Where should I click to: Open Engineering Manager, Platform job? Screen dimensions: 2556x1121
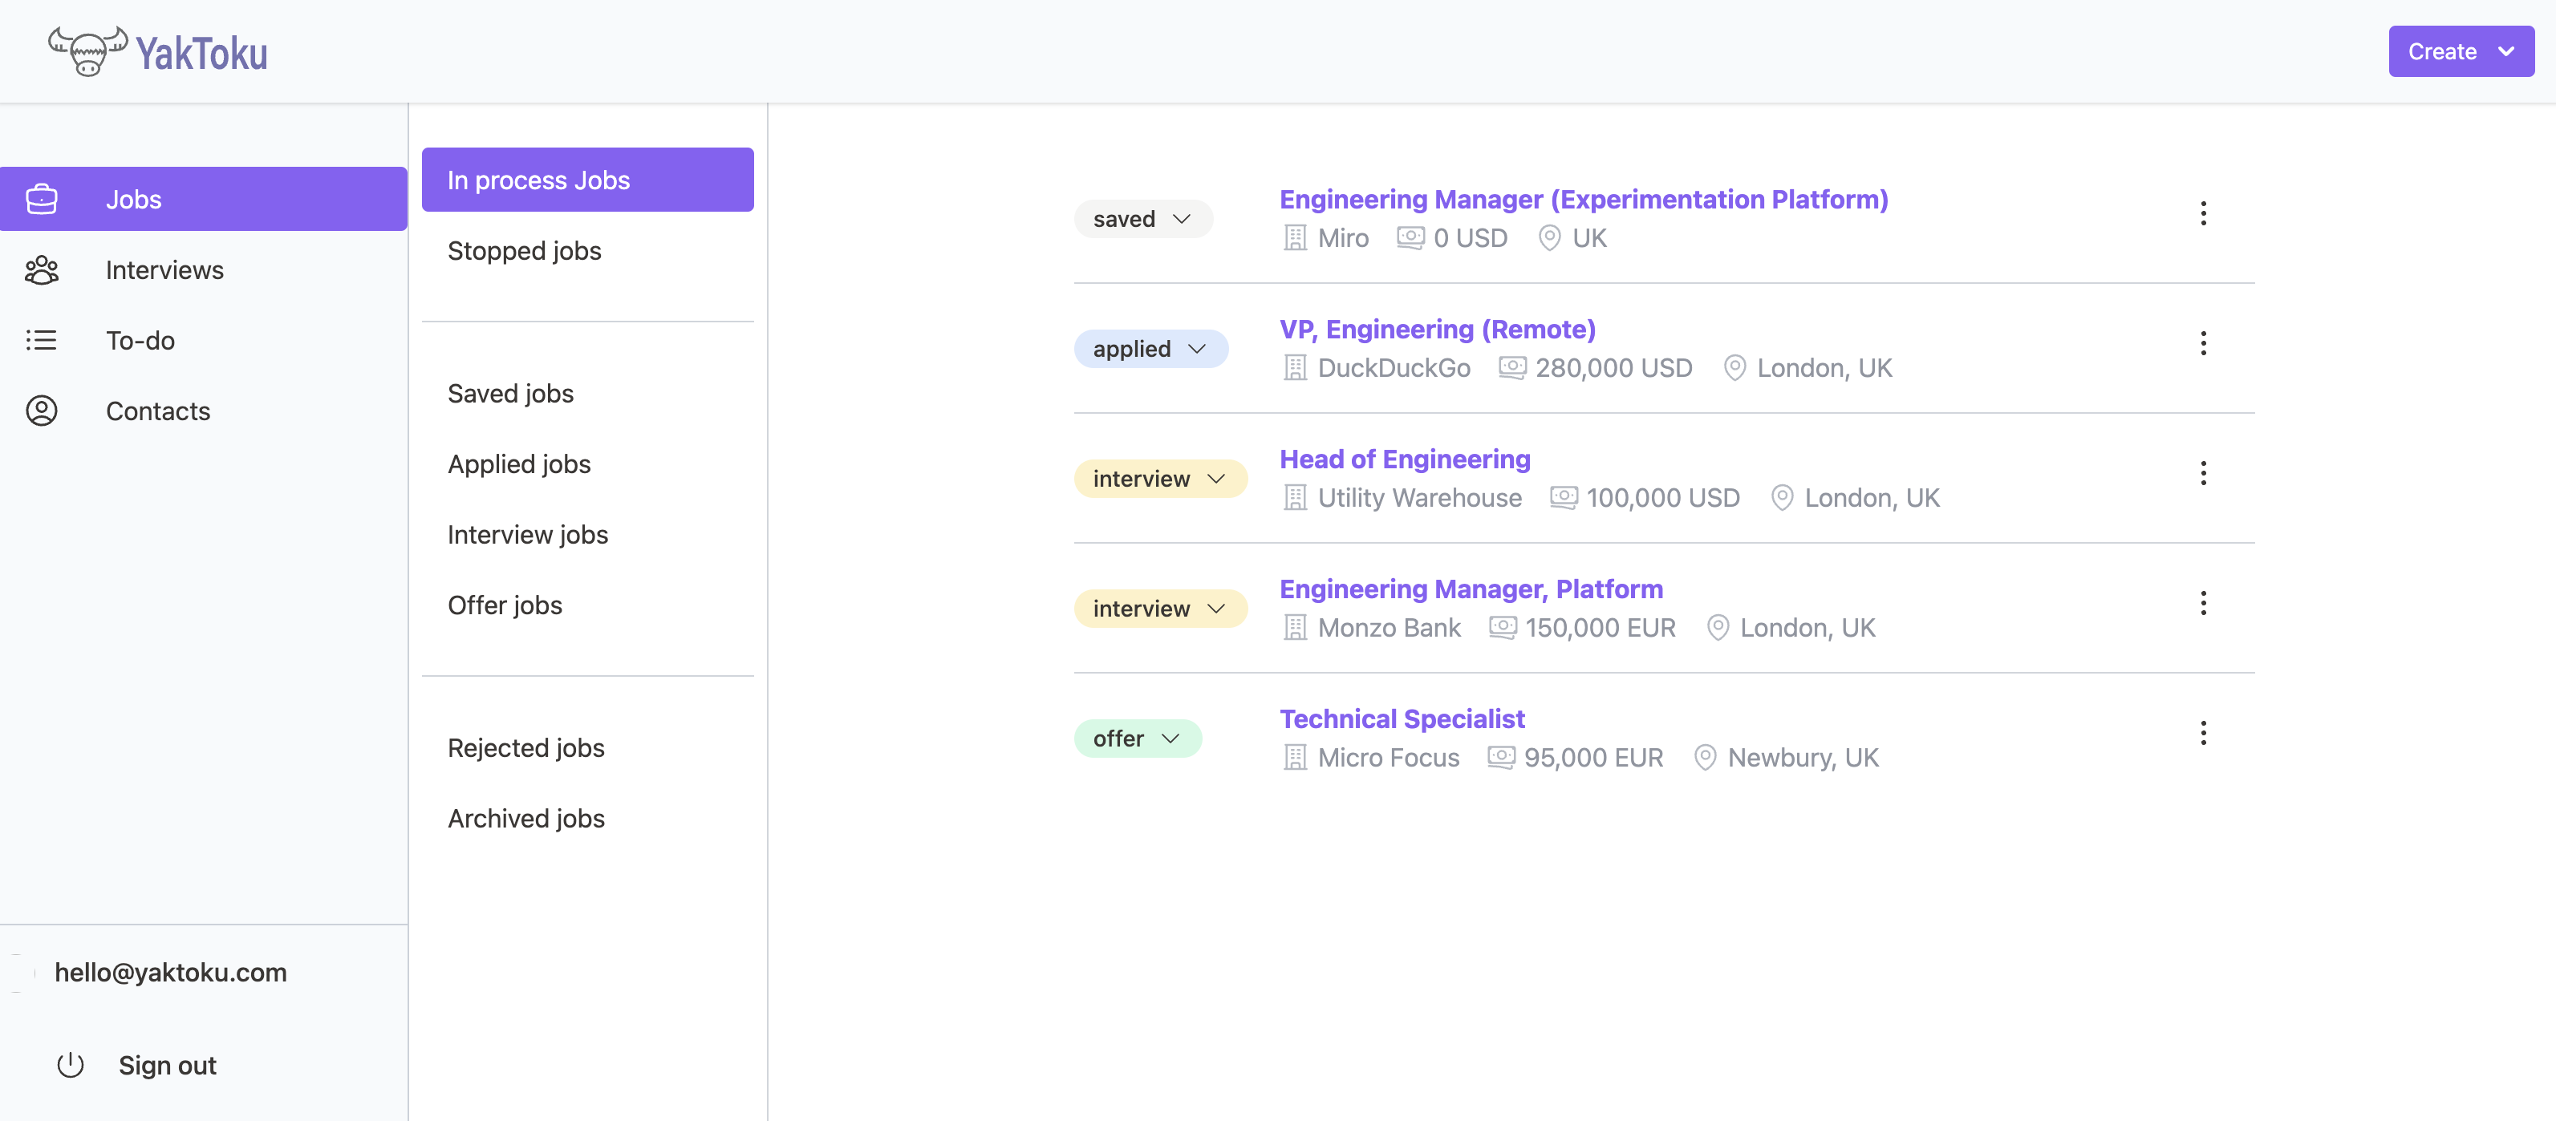click(1471, 589)
